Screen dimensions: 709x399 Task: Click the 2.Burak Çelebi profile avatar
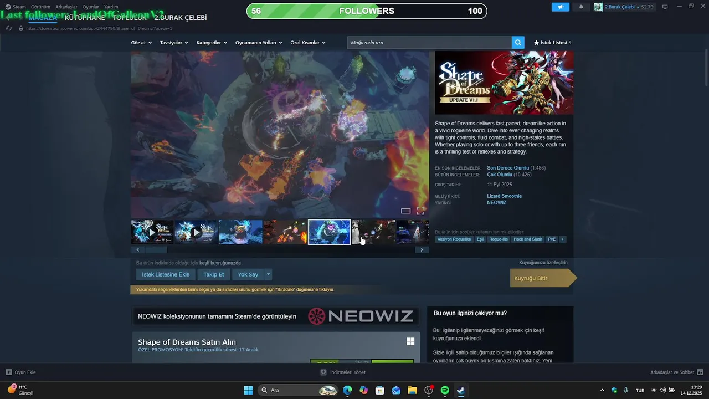(598, 7)
